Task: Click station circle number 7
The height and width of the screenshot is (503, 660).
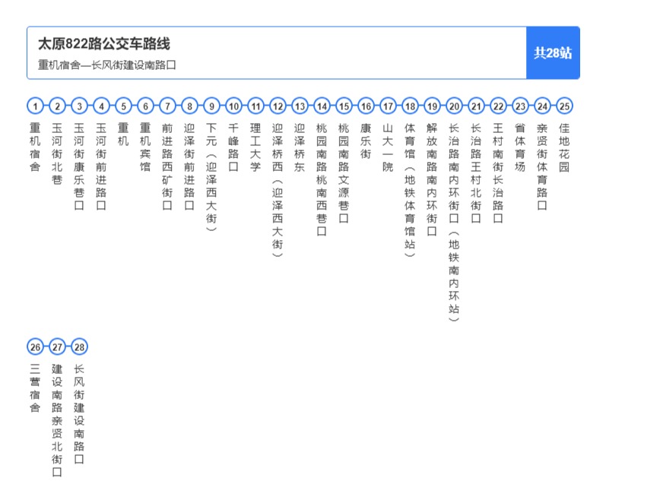Action: pyautogui.click(x=167, y=106)
